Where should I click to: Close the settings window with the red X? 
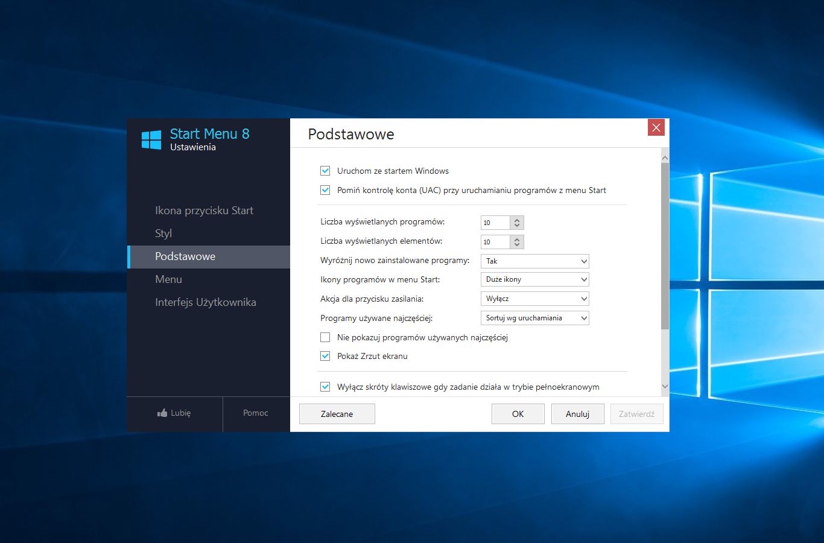(656, 127)
